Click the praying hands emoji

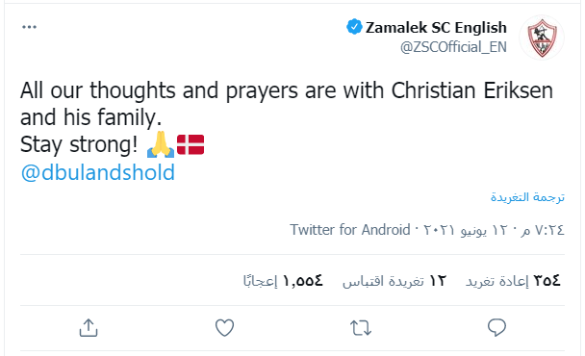tap(161, 144)
